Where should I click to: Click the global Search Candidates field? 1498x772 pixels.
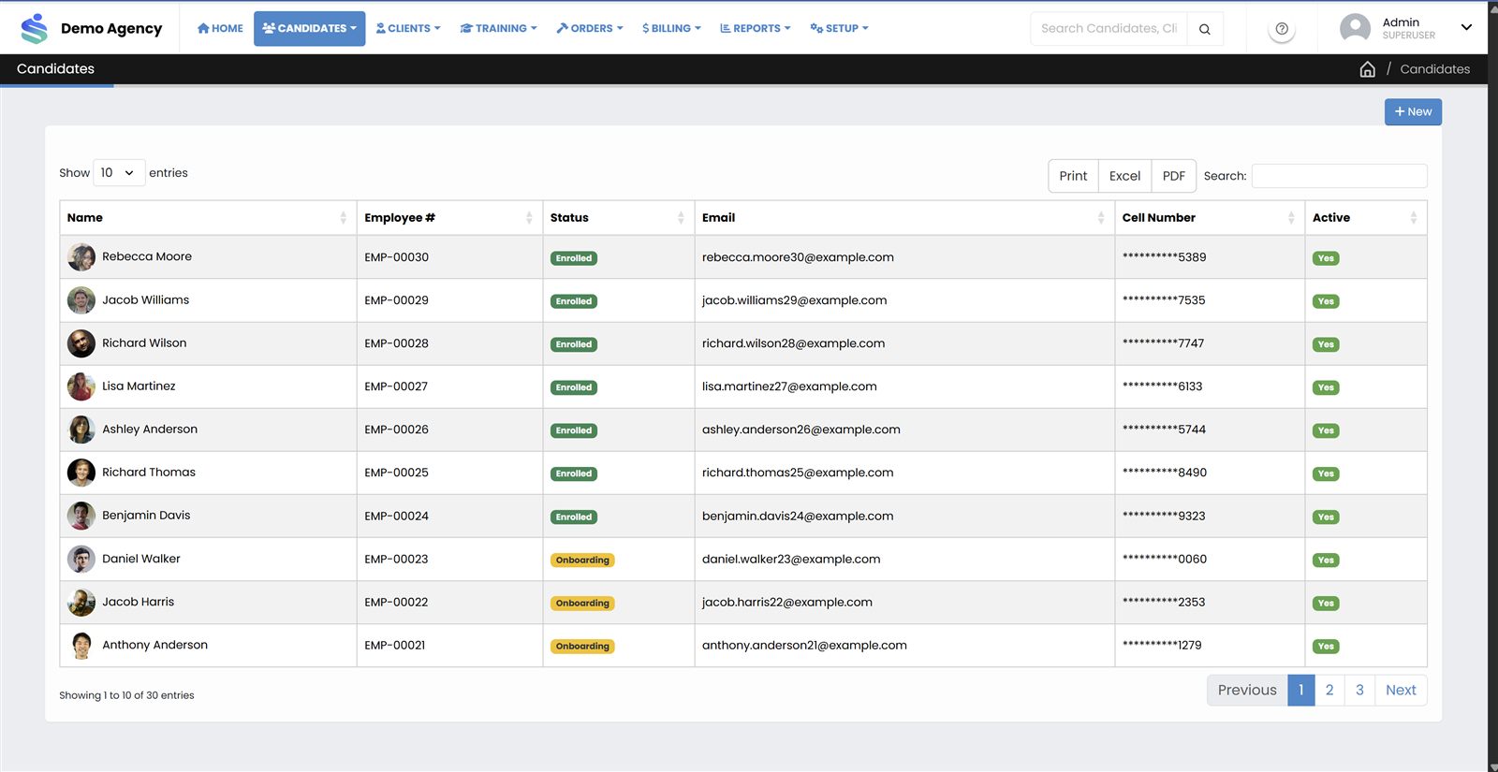(x=1109, y=29)
